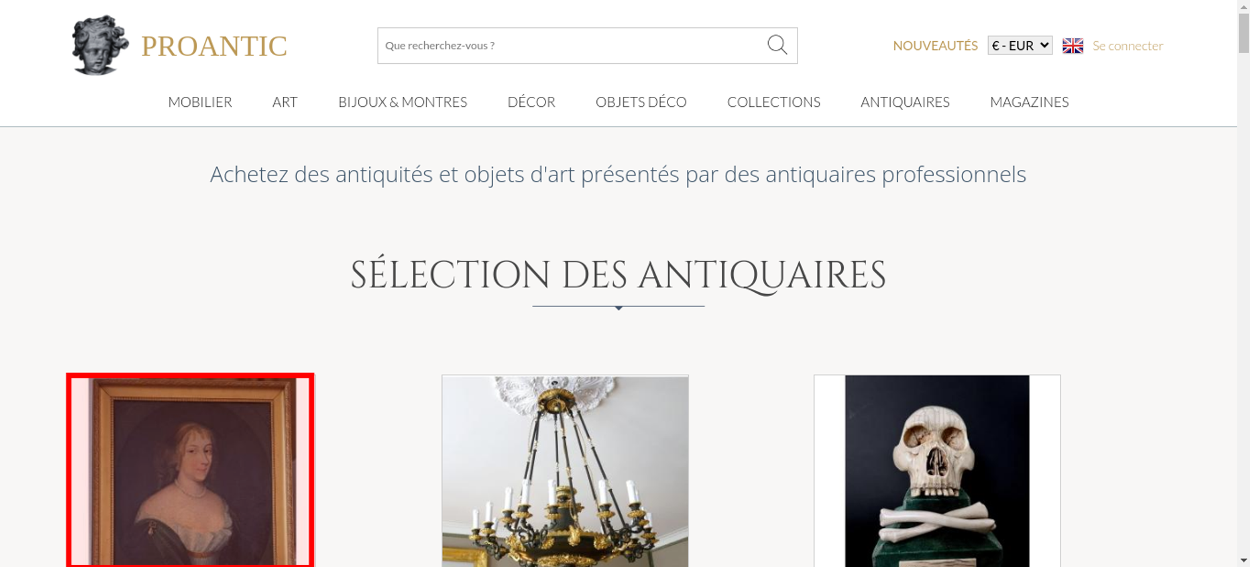
Task: Click the page vertical scrollbar thumb
Action: click(x=1244, y=33)
